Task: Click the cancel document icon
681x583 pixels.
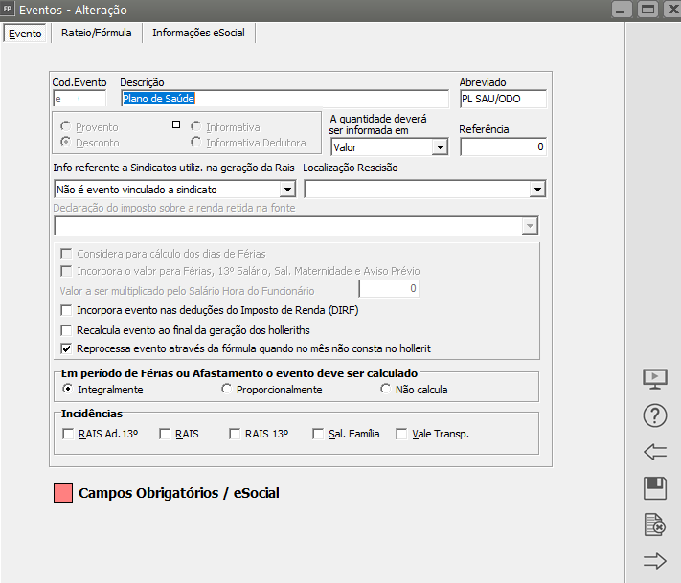Action: (x=654, y=525)
